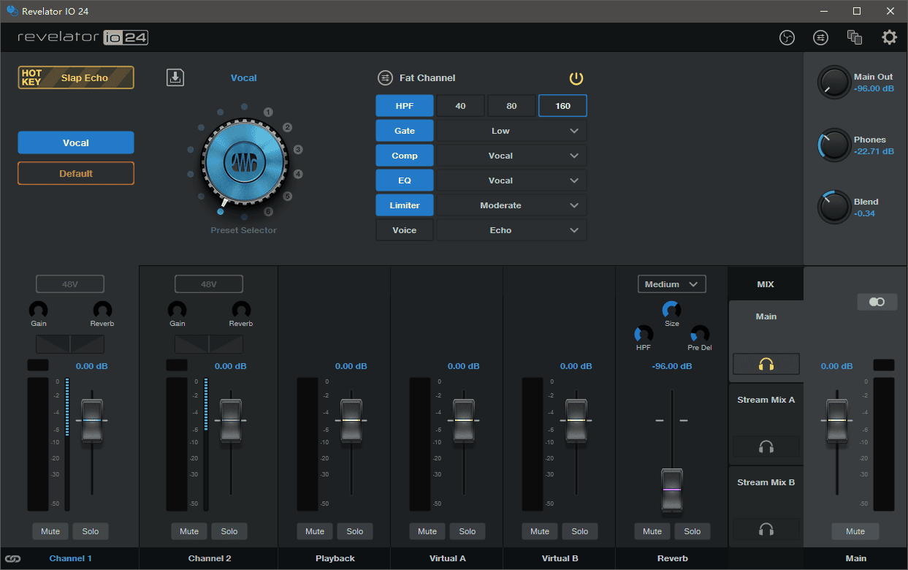This screenshot has width=908, height=570.
Task: Click the headphone icon under Stream Mix B
Action: coord(766,529)
